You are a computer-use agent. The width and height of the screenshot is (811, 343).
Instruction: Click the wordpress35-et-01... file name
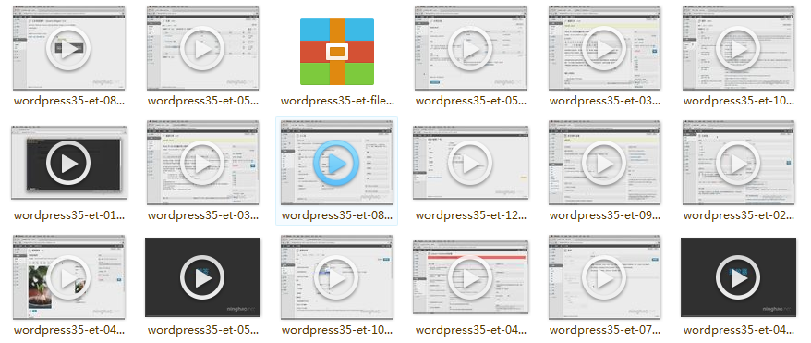pyautogui.click(x=68, y=215)
